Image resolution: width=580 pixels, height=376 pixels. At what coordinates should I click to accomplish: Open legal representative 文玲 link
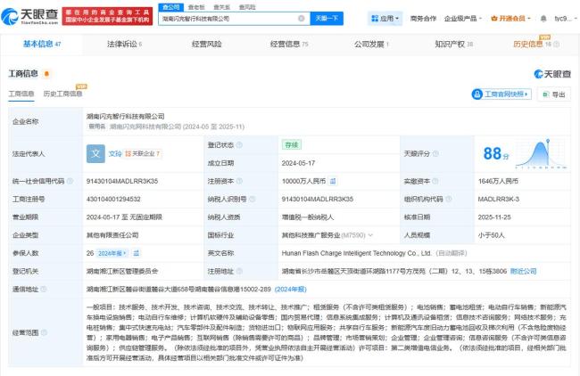pos(115,153)
